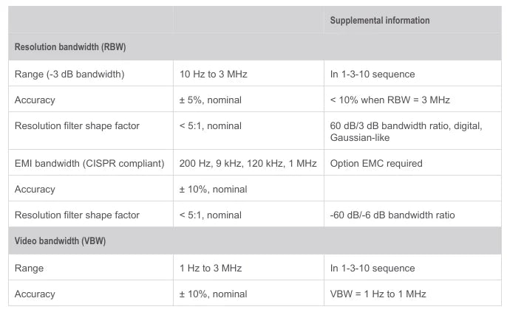Image resolution: width=507 pixels, height=315 pixels.
Task: Click the ± 5%, nominal accuracy value
Action: (x=211, y=100)
